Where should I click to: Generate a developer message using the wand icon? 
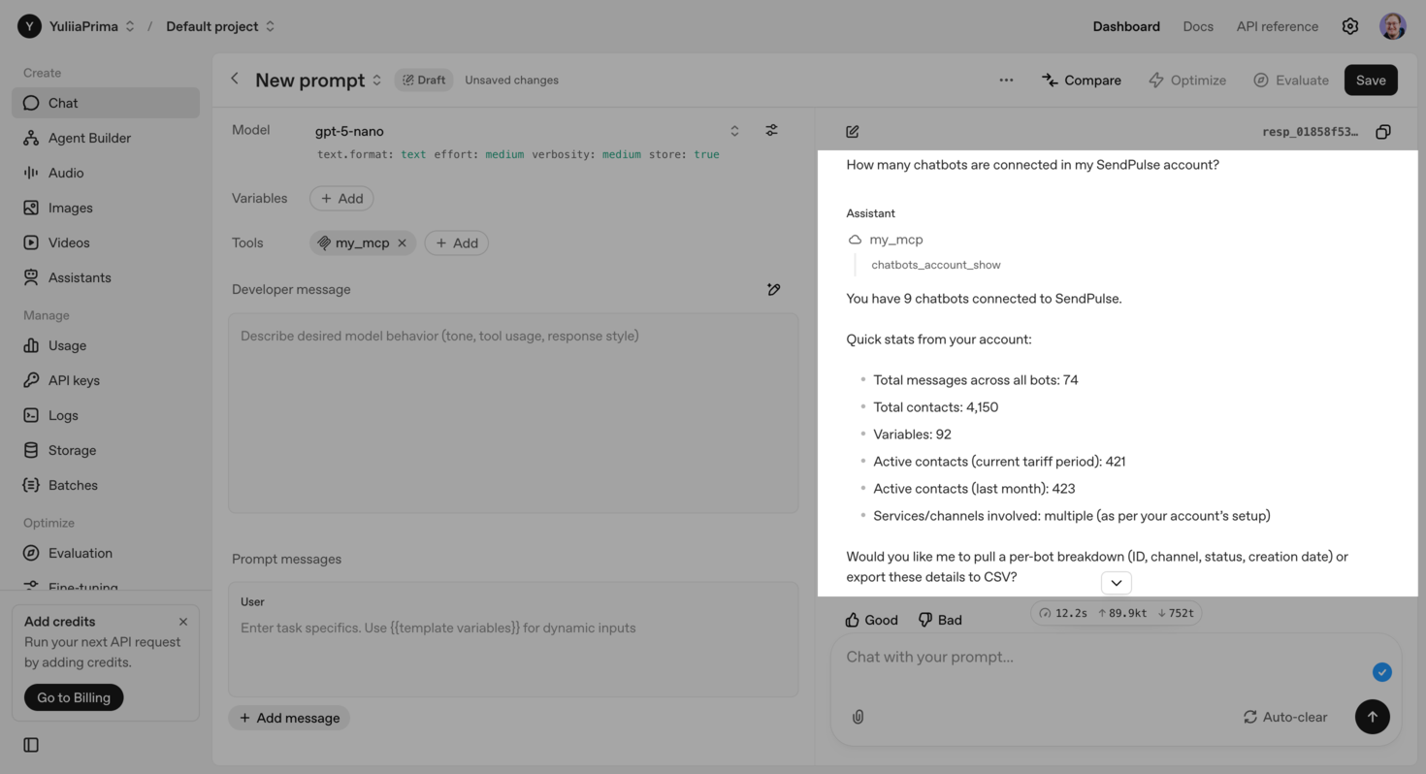point(773,289)
